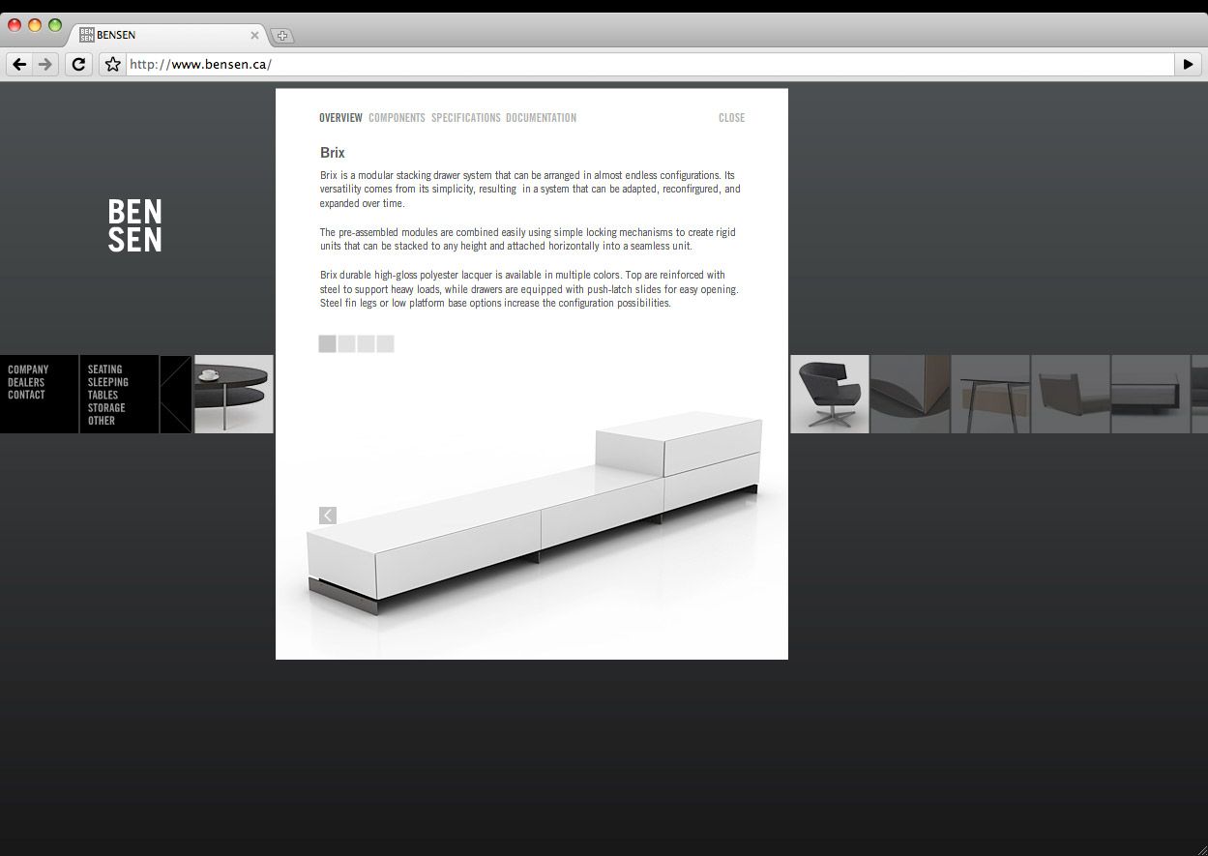1208x856 pixels.
Task: Click the arrow icon at the toolbar's right end
Action: [x=1189, y=64]
